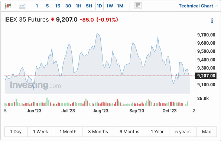
Task: Show the 1 Month range
Action: (68, 132)
